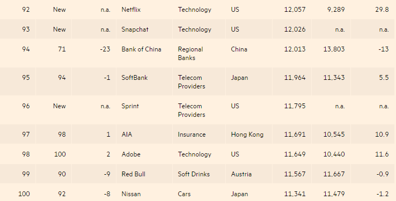
Task: Click the Adobe brand name
Action: click(x=131, y=154)
